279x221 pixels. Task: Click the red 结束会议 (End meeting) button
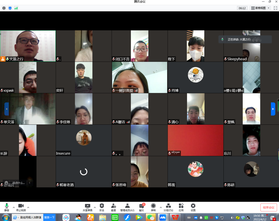pyautogui.click(x=268, y=207)
